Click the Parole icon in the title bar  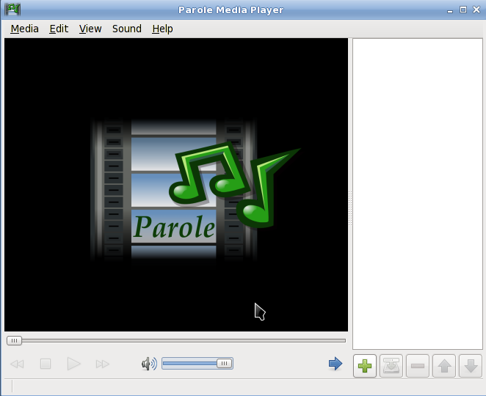click(12, 10)
